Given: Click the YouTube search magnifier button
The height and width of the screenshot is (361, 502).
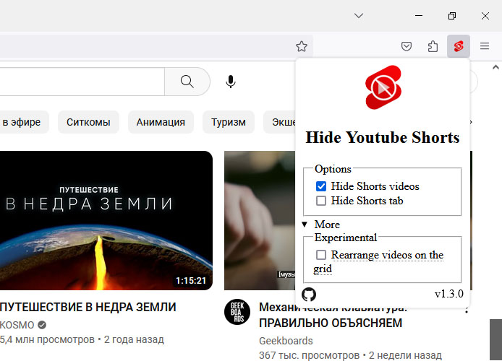Looking at the screenshot, I should (187, 82).
